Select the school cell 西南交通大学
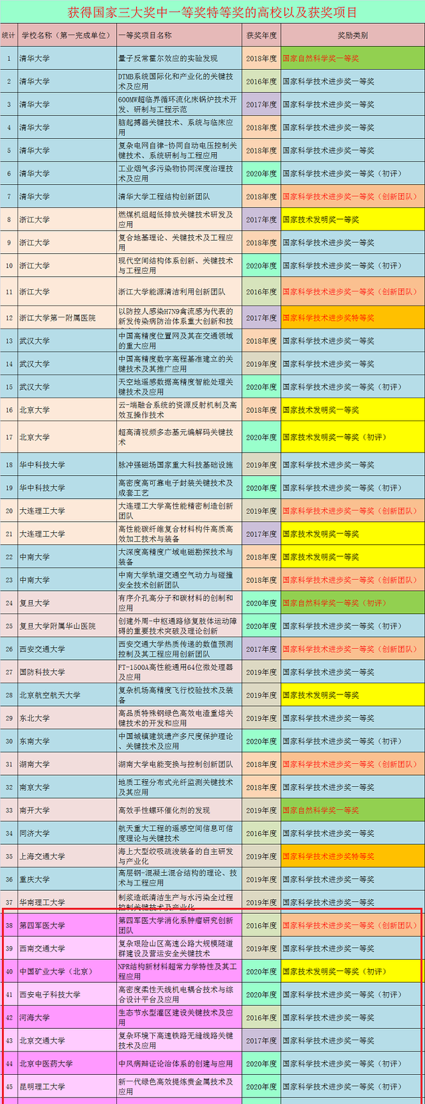The width and height of the screenshot is (425, 1104). [66, 948]
